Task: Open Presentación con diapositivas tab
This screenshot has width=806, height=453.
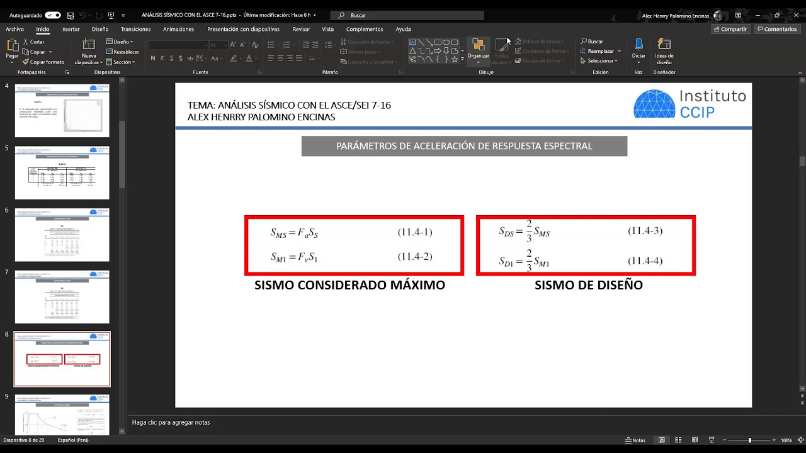Action: pos(244,29)
